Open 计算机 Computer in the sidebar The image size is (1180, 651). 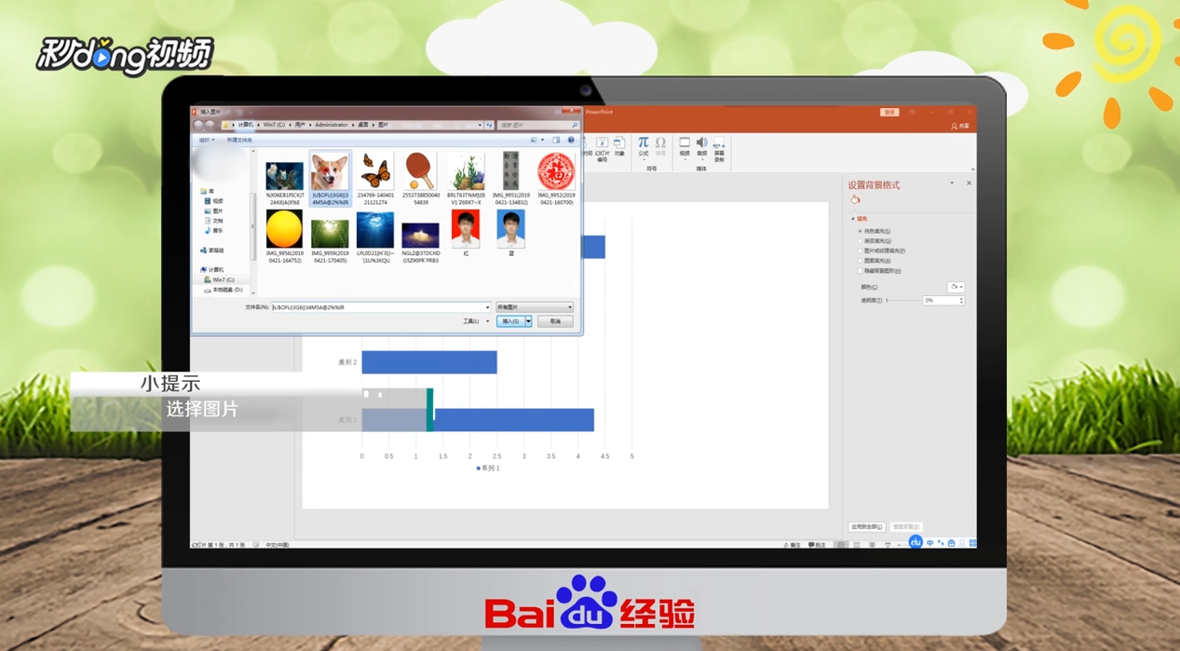pyautogui.click(x=212, y=270)
